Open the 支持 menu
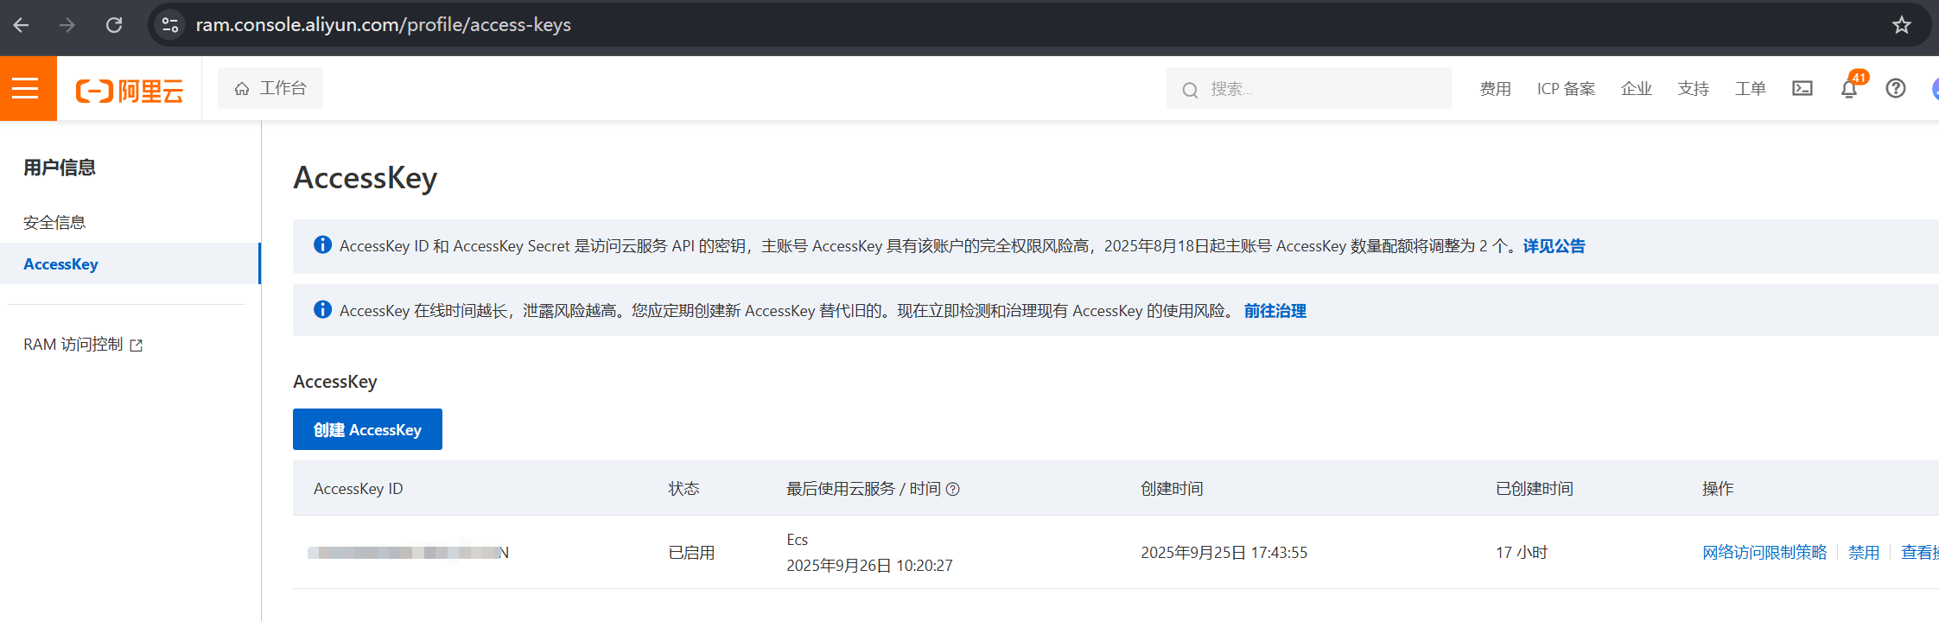This screenshot has width=1939, height=621. [x=1693, y=89]
